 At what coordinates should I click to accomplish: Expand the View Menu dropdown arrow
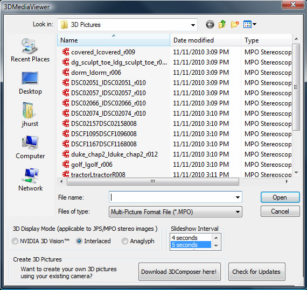[255, 24]
